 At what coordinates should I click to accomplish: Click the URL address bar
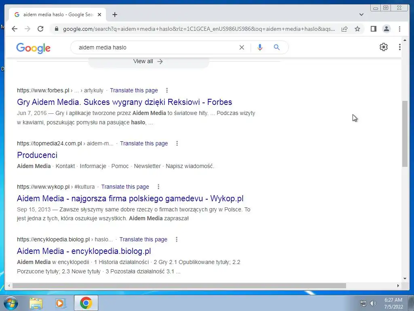pyautogui.click(x=199, y=29)
